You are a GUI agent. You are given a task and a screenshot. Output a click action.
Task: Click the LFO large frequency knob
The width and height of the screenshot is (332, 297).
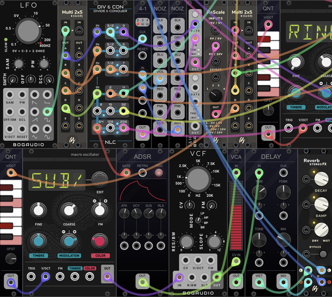pos(29,31)
